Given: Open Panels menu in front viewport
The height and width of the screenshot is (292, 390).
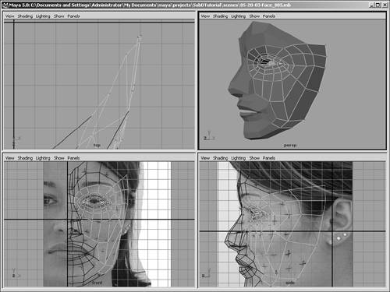Looking at the screenshot, I should pyautogui.click(x=73, y=158).
